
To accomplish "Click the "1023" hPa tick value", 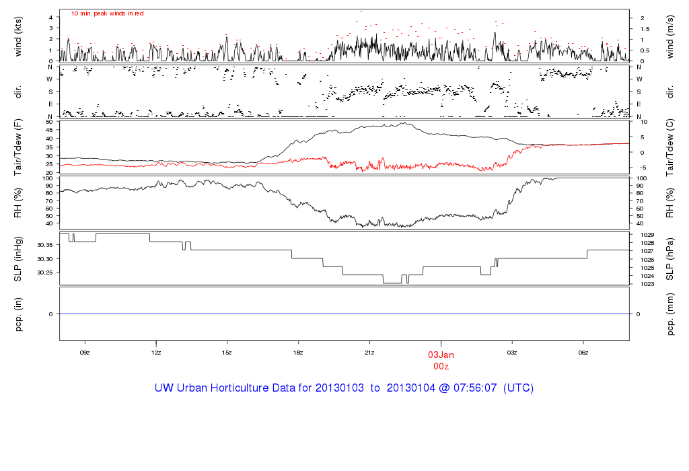I will click(x=647, y=284).
